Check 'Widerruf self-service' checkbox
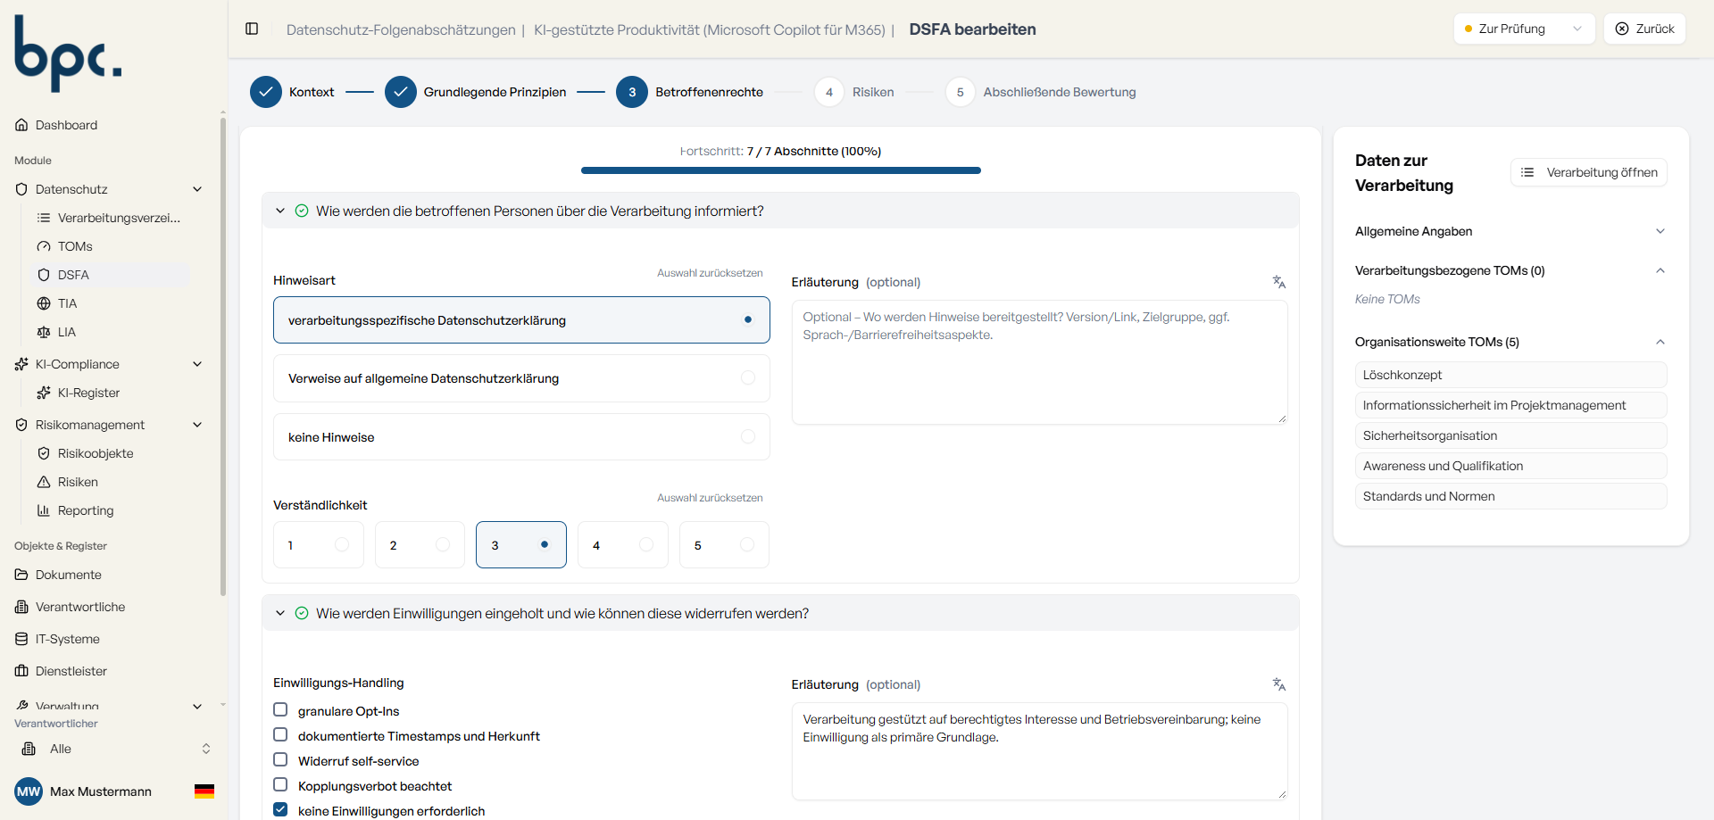The height and width of the screenshot is (820, 1714). coord(280,759)
